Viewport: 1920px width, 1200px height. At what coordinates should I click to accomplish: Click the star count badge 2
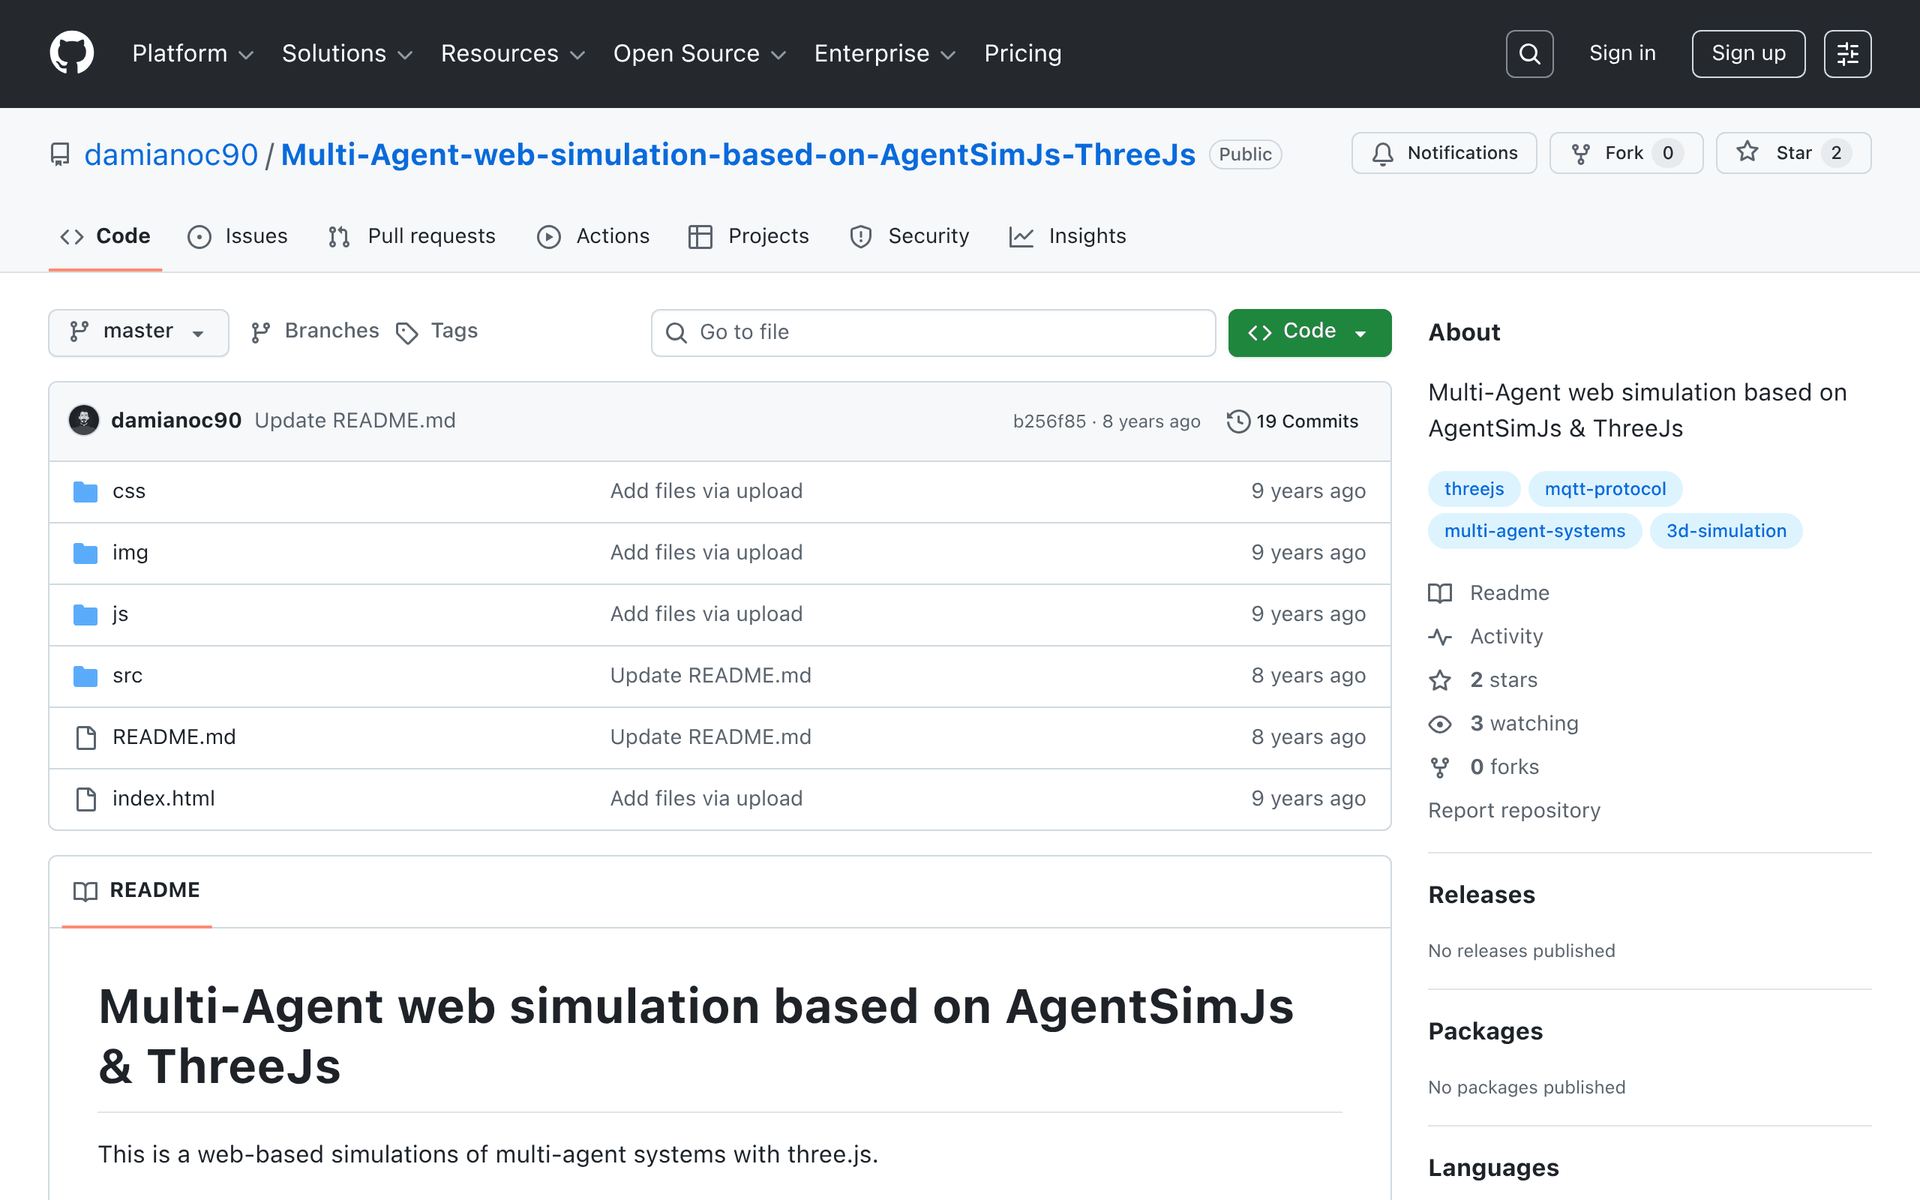(1836, 153)
